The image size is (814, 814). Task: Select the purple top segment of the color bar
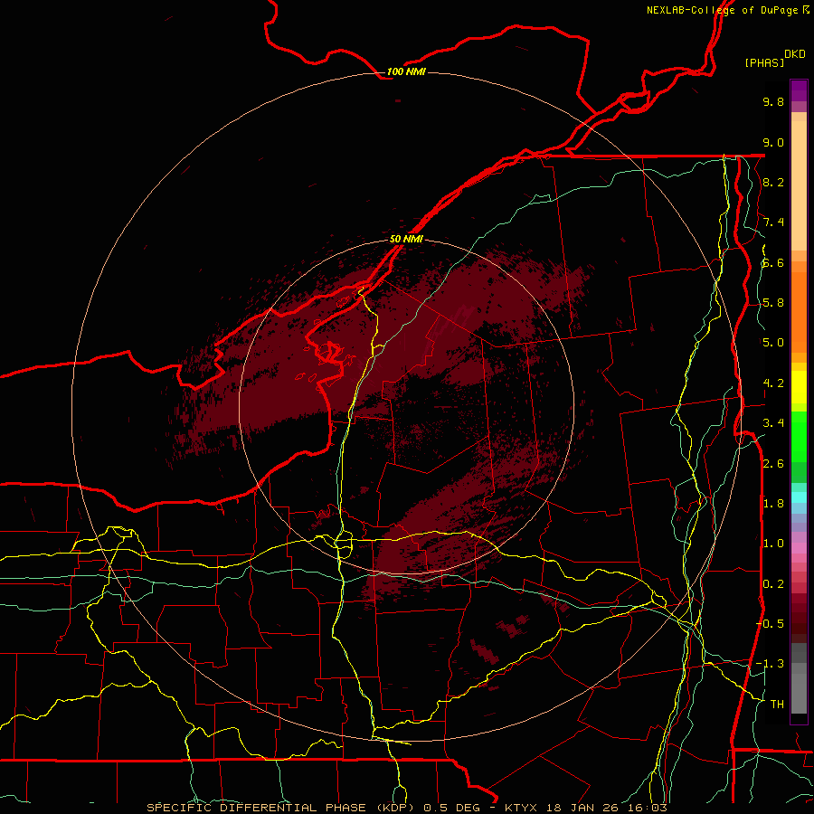tap(799, 90)
